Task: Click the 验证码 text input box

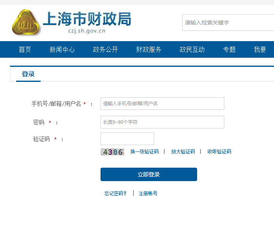Action: point(127,139)
